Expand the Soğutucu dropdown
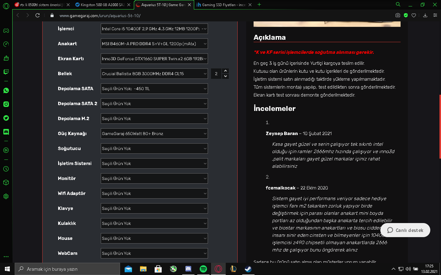Viewport: 441px width, 275px height. (154, 148)
